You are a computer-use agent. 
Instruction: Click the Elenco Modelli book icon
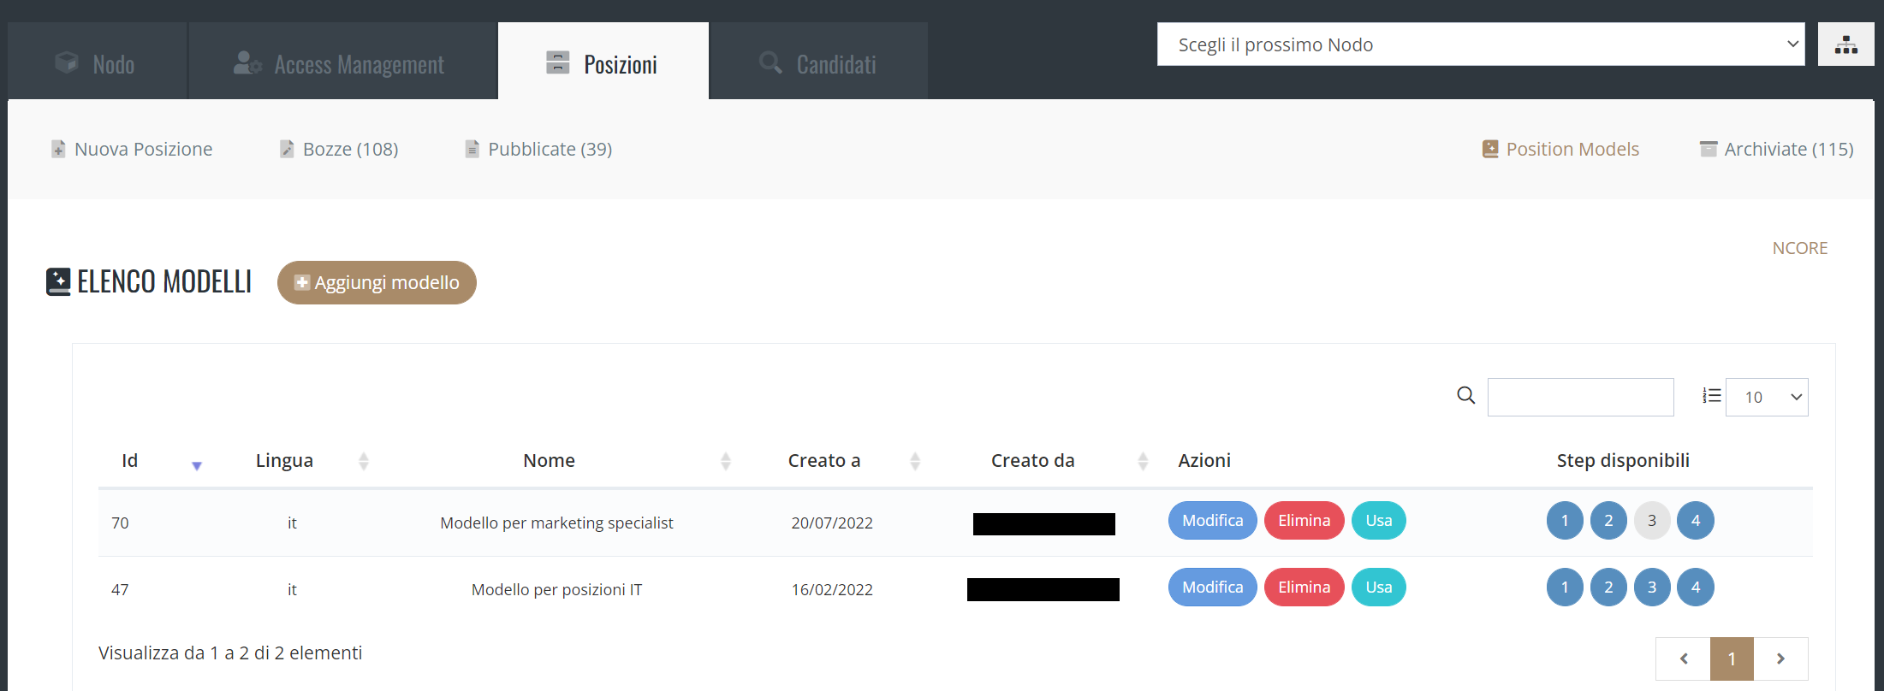[58, 281]
